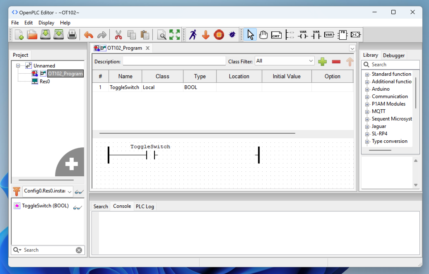Expand the Arduino library node
This screenshot has height=274, width=429.
[367, 89]
